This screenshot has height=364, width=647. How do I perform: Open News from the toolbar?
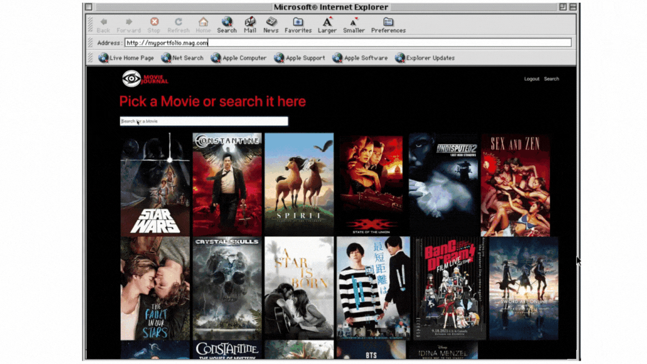(x=271, y=25)
